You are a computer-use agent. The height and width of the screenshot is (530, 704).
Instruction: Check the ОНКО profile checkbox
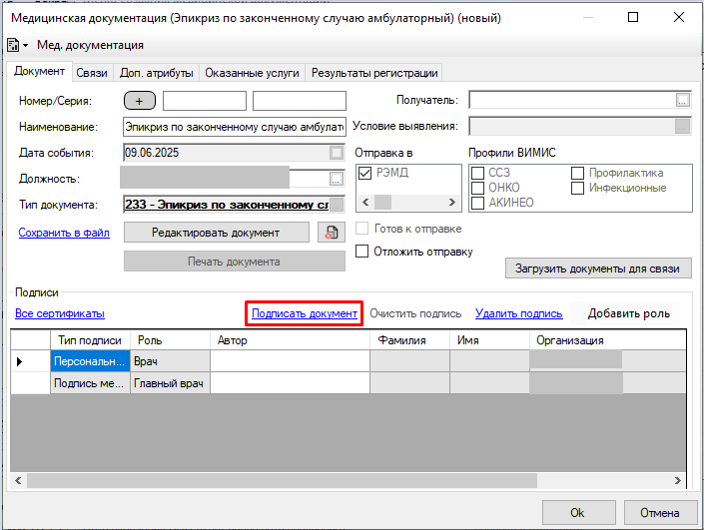pos(477,188)
